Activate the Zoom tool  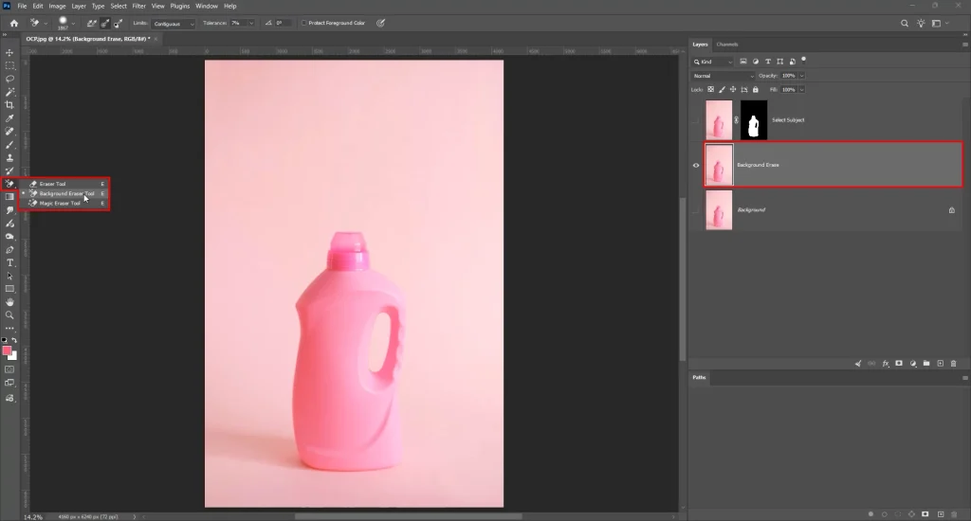9,314
